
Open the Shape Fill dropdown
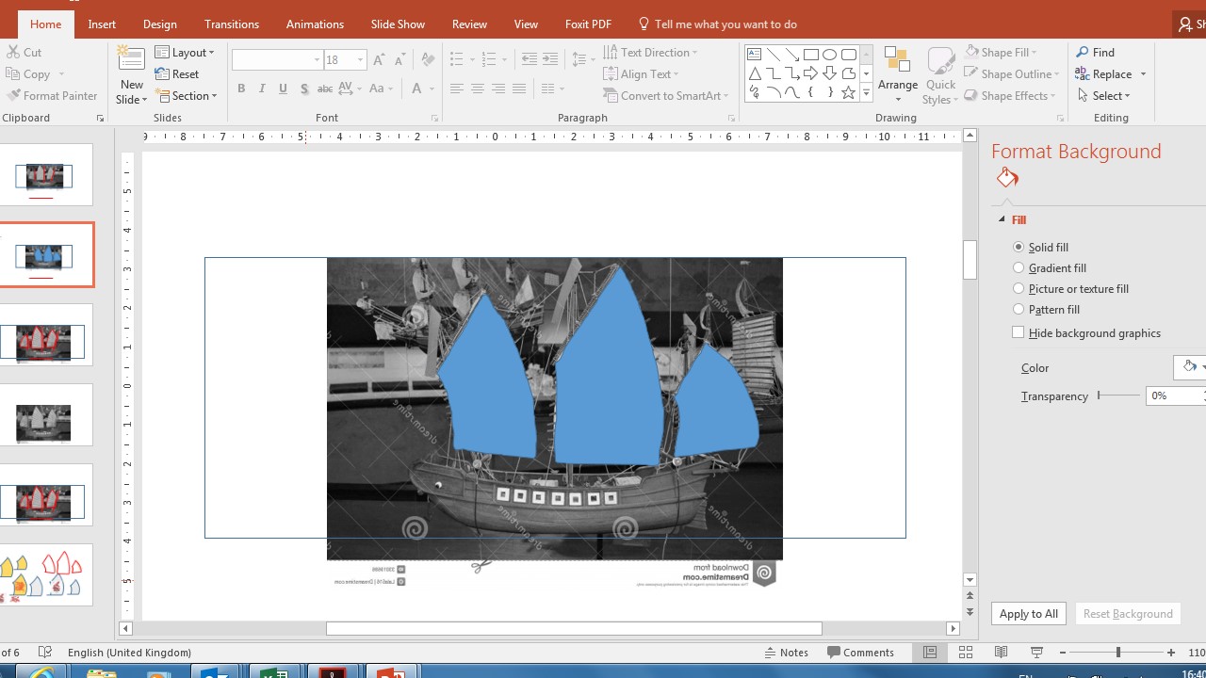pyautogui.click(x=1001, y=52)
